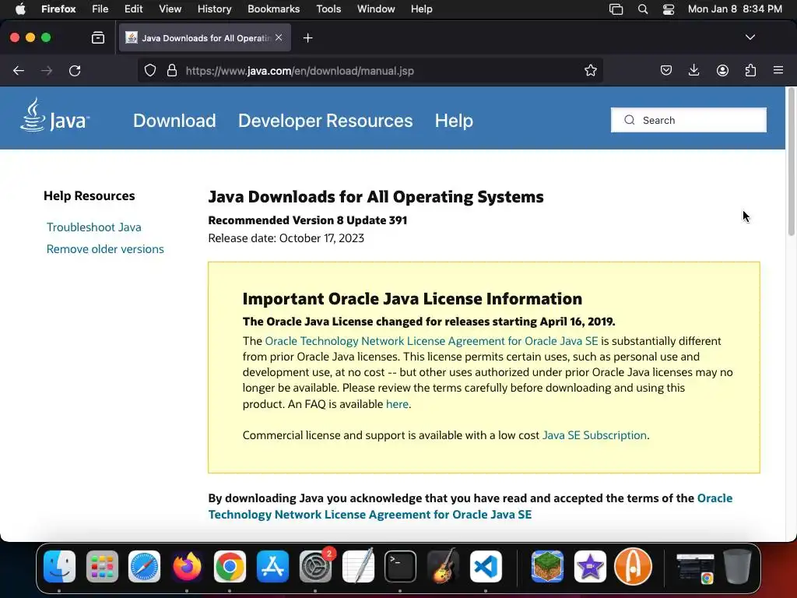Open Launchpad from the Dock
The height and width of the screenshot is (598, 797).
pyautogui.click(x=102, y=566)
